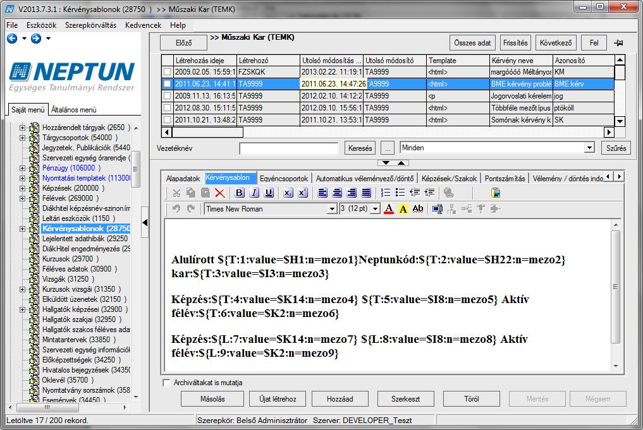The height and width of the screenshot is (430, 643).
Task: Select Kurzusok (29700) in menu tree
Action: [71, 260]
